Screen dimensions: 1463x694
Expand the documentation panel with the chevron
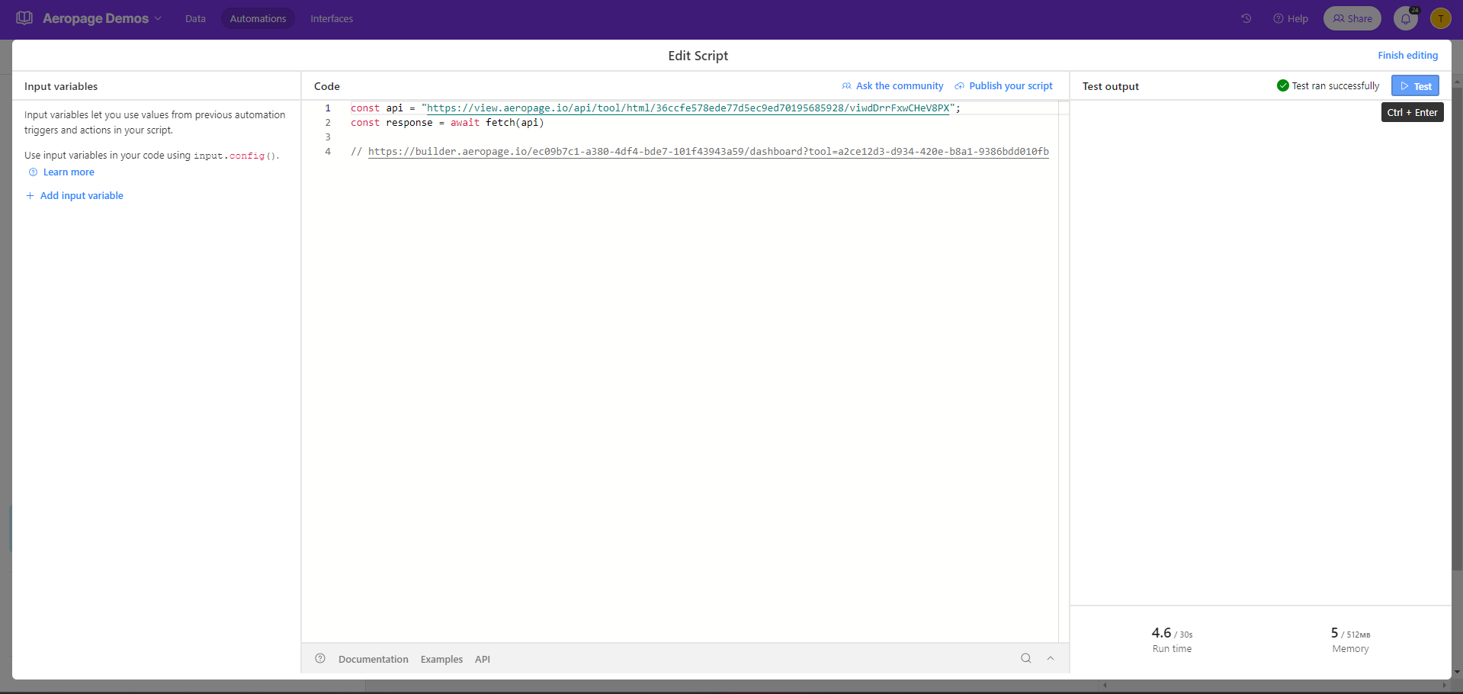click(1051, 658)
